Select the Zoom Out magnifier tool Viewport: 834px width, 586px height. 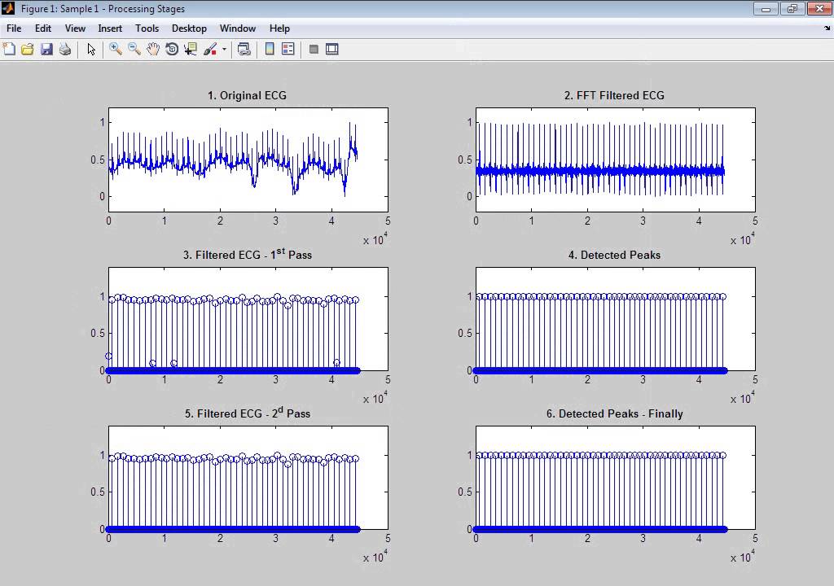point(134,50)
